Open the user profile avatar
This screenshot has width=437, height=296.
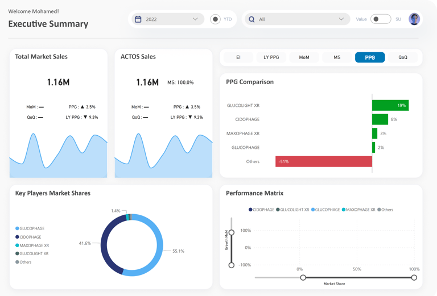[414, 19]
